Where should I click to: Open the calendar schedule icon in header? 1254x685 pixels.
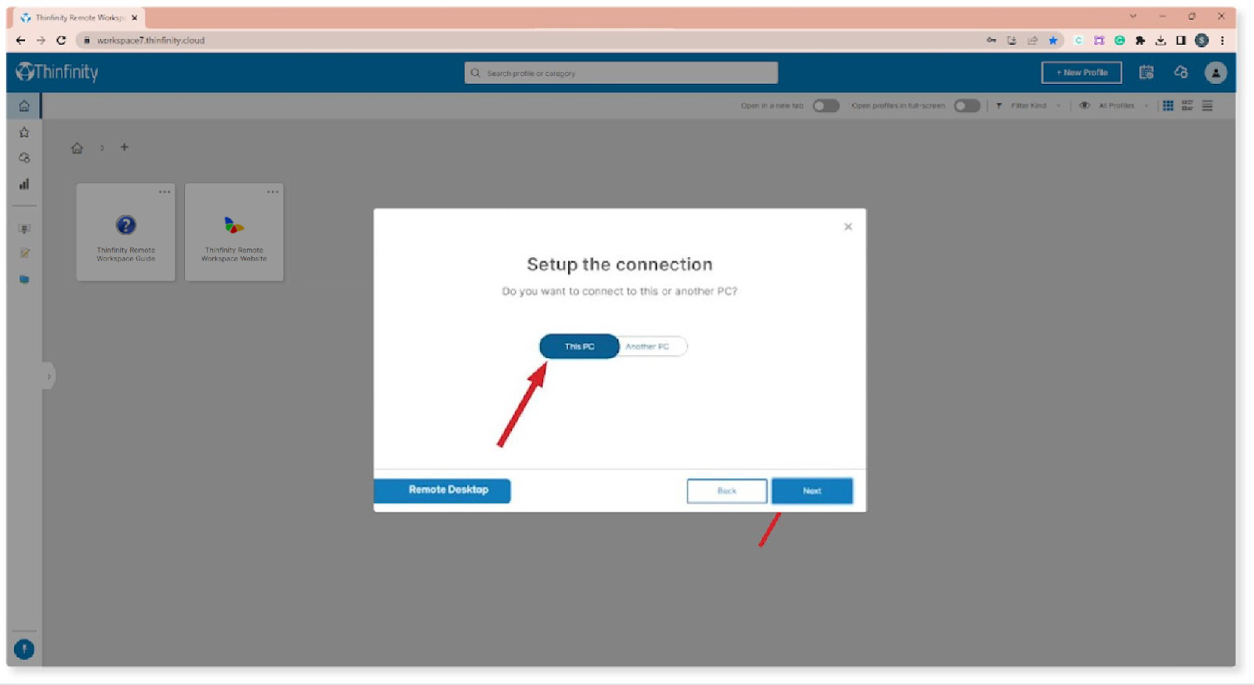click(1146, 72)
